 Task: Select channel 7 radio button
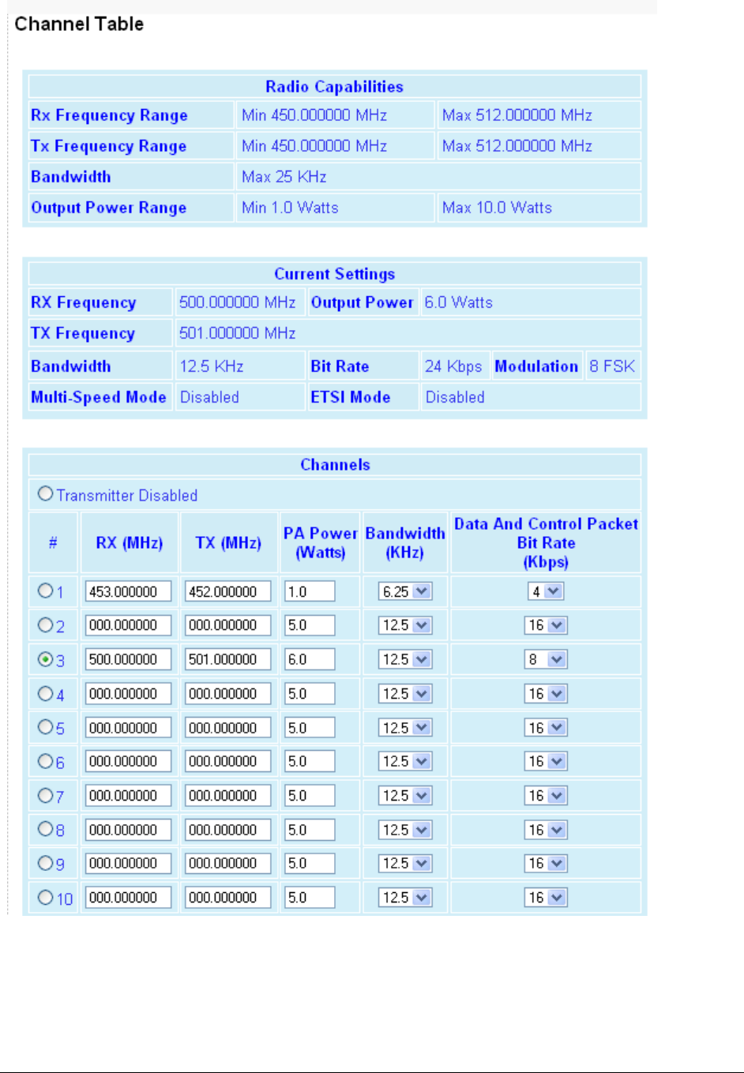(x=46, y=795)
